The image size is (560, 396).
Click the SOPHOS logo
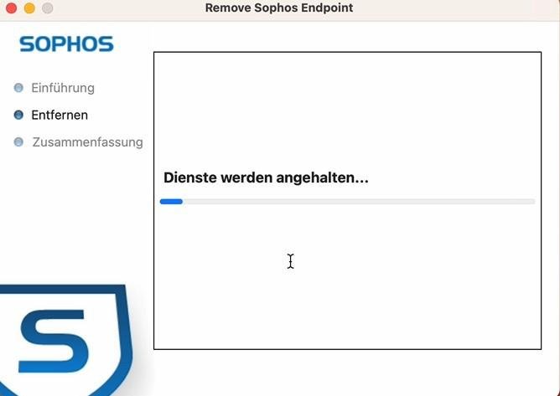click(x=66, y=44)
